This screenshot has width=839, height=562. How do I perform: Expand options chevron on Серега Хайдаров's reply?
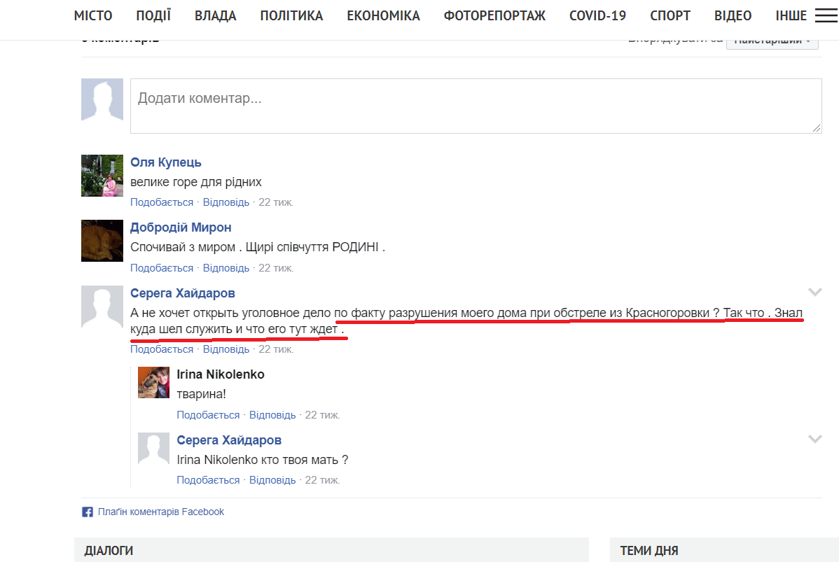pyautogui.click(x=814, y=439)
